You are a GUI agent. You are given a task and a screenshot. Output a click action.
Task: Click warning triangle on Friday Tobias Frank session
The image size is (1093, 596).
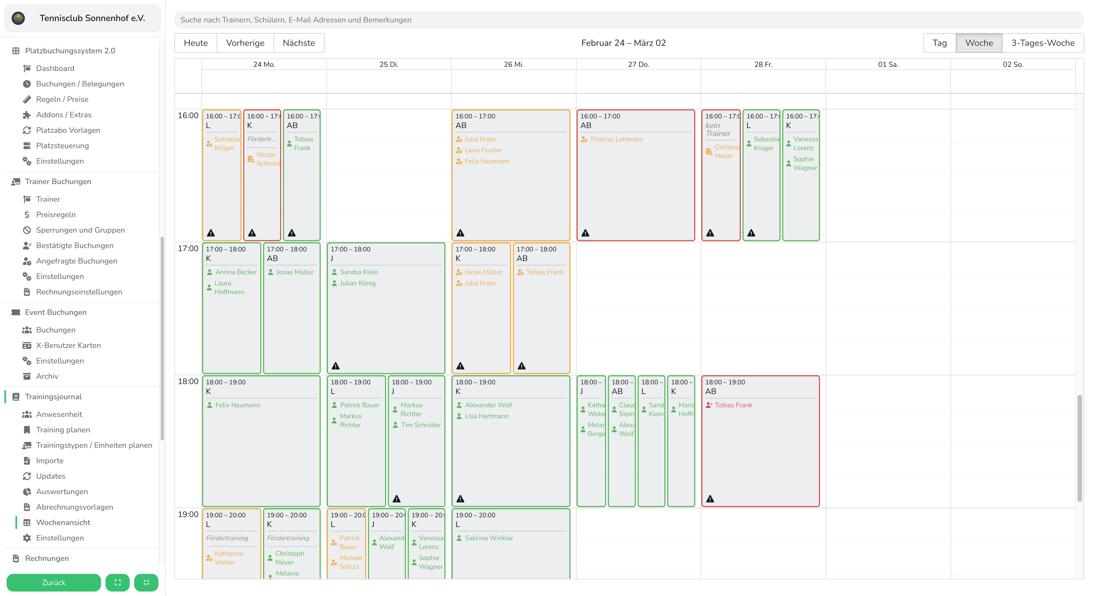pyautogui.click(x=710, y=499)
